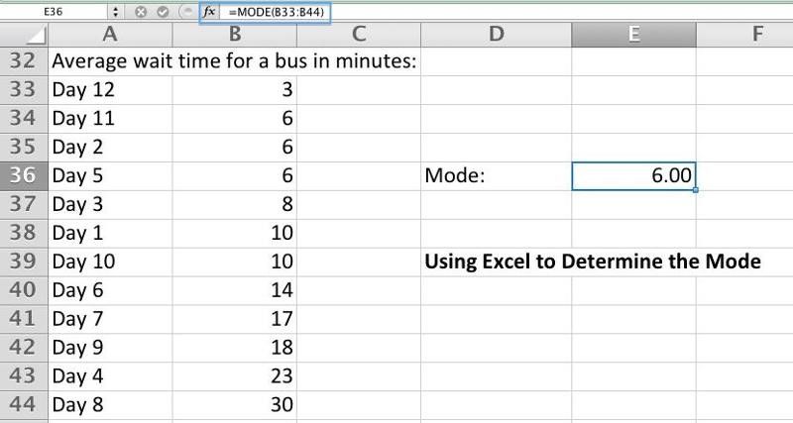The height and width of the screenshot is (423, 793).
Task: Select the Mode: label cell
Action: 496,176
